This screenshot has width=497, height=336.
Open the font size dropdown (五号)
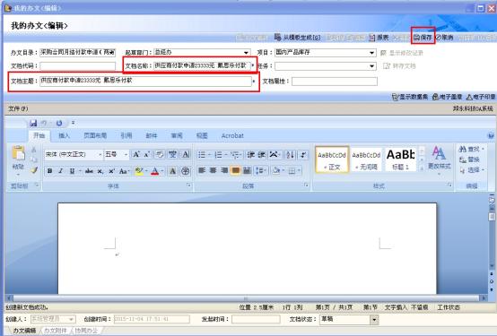(126, 154)
